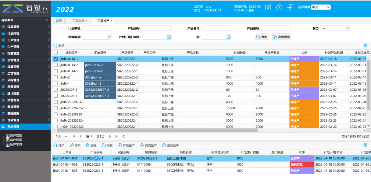Click the edit note icon in header
The width and height of the screenshot is (371, 182).
click(268, 8)
